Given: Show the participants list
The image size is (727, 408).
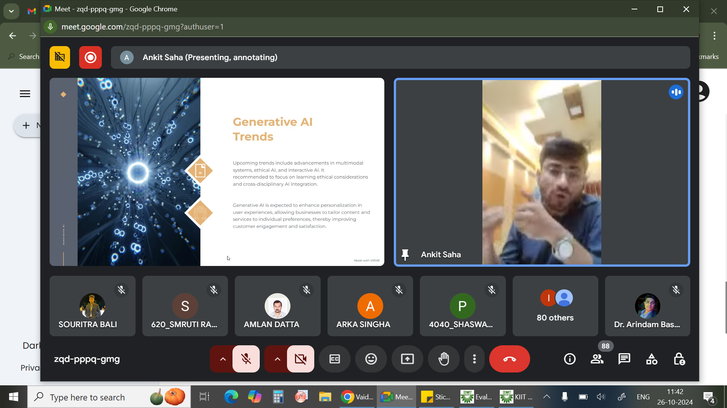Looking at the screenshot, I should click(x=597, y=359).
